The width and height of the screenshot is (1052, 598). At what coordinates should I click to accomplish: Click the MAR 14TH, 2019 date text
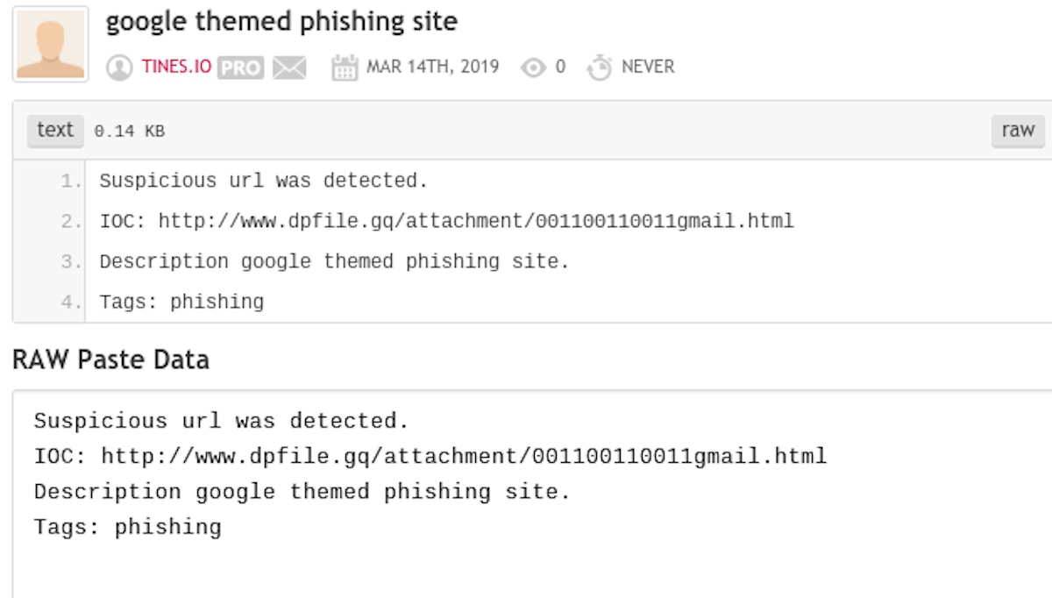pos(432,67)
